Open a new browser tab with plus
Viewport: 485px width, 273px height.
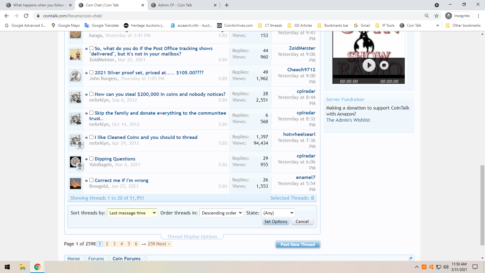[x=227, y=5]
